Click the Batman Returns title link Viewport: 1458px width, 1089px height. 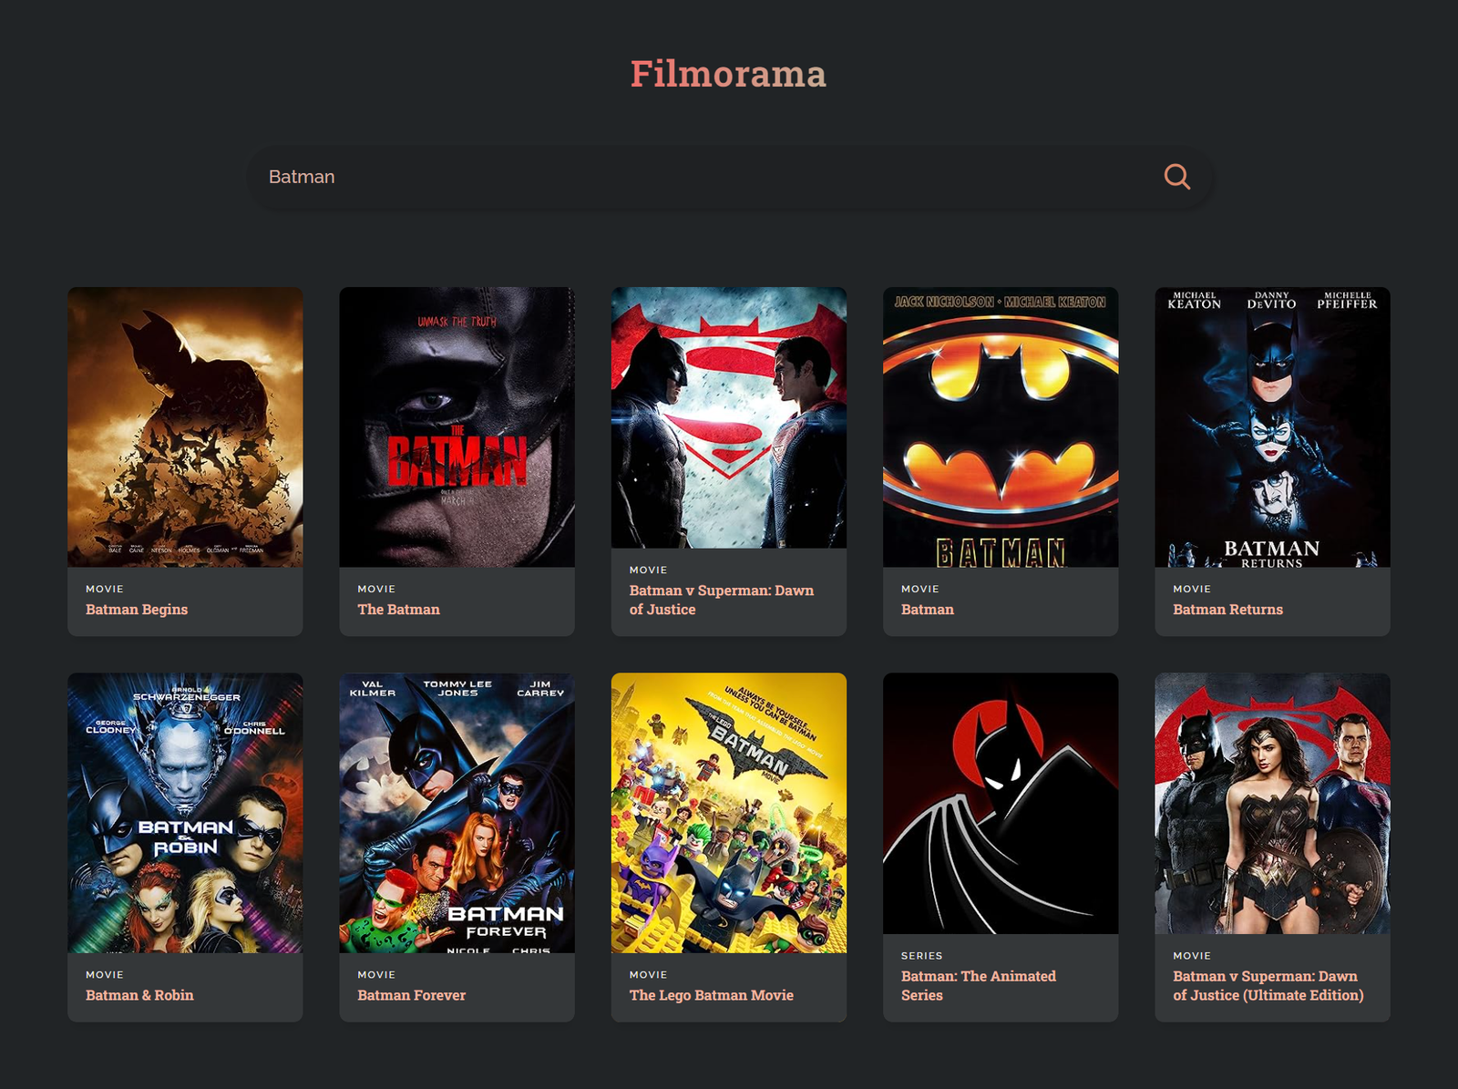point(1227,609)
